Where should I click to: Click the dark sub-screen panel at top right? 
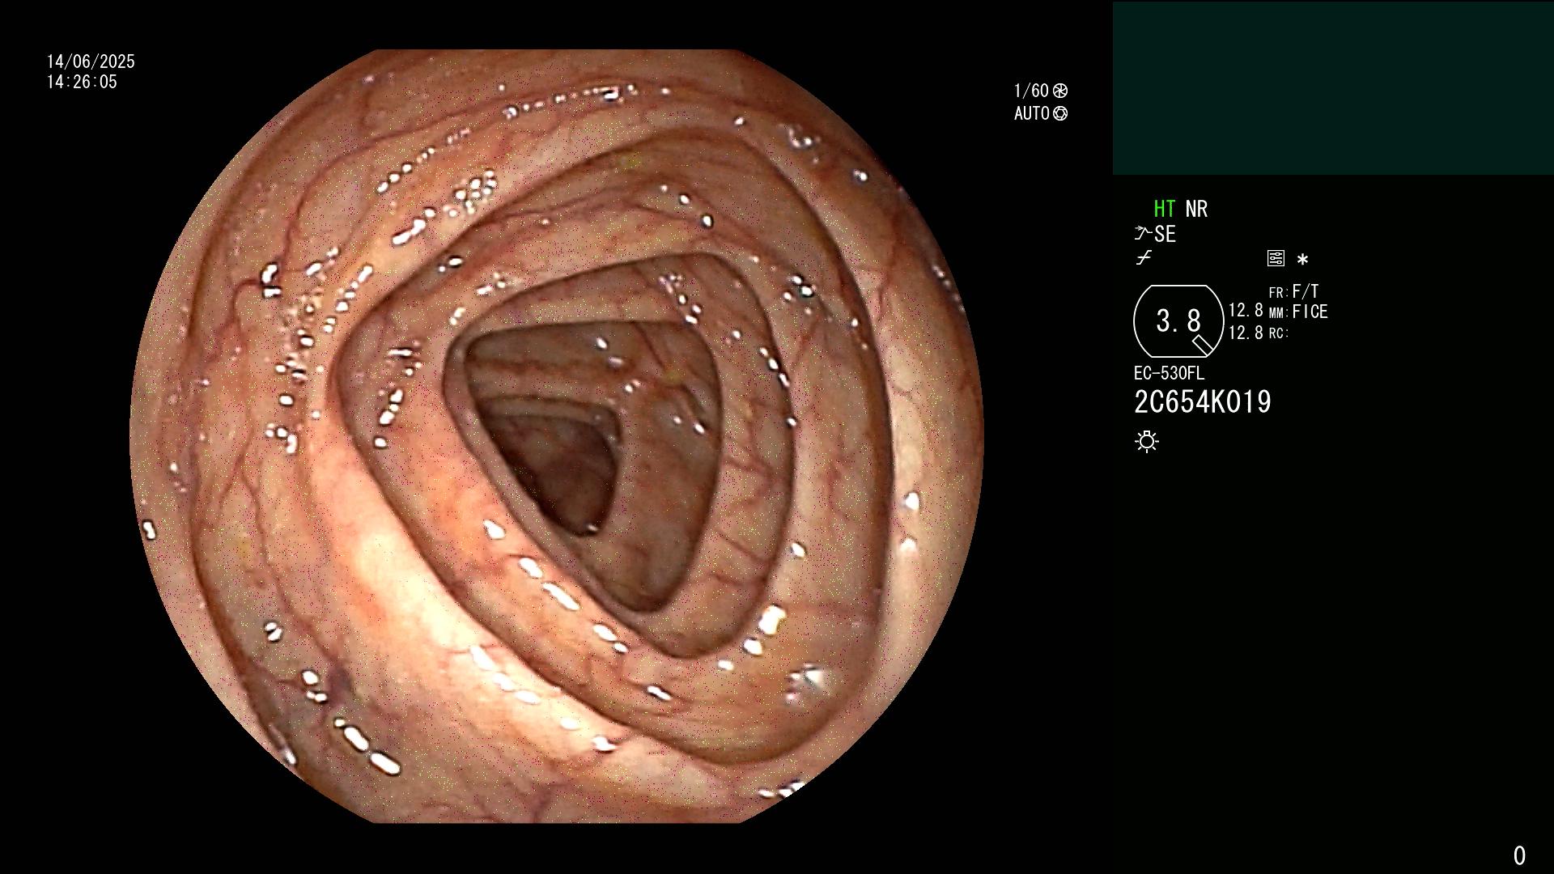pyautogui.click(x=1333, y=88)
